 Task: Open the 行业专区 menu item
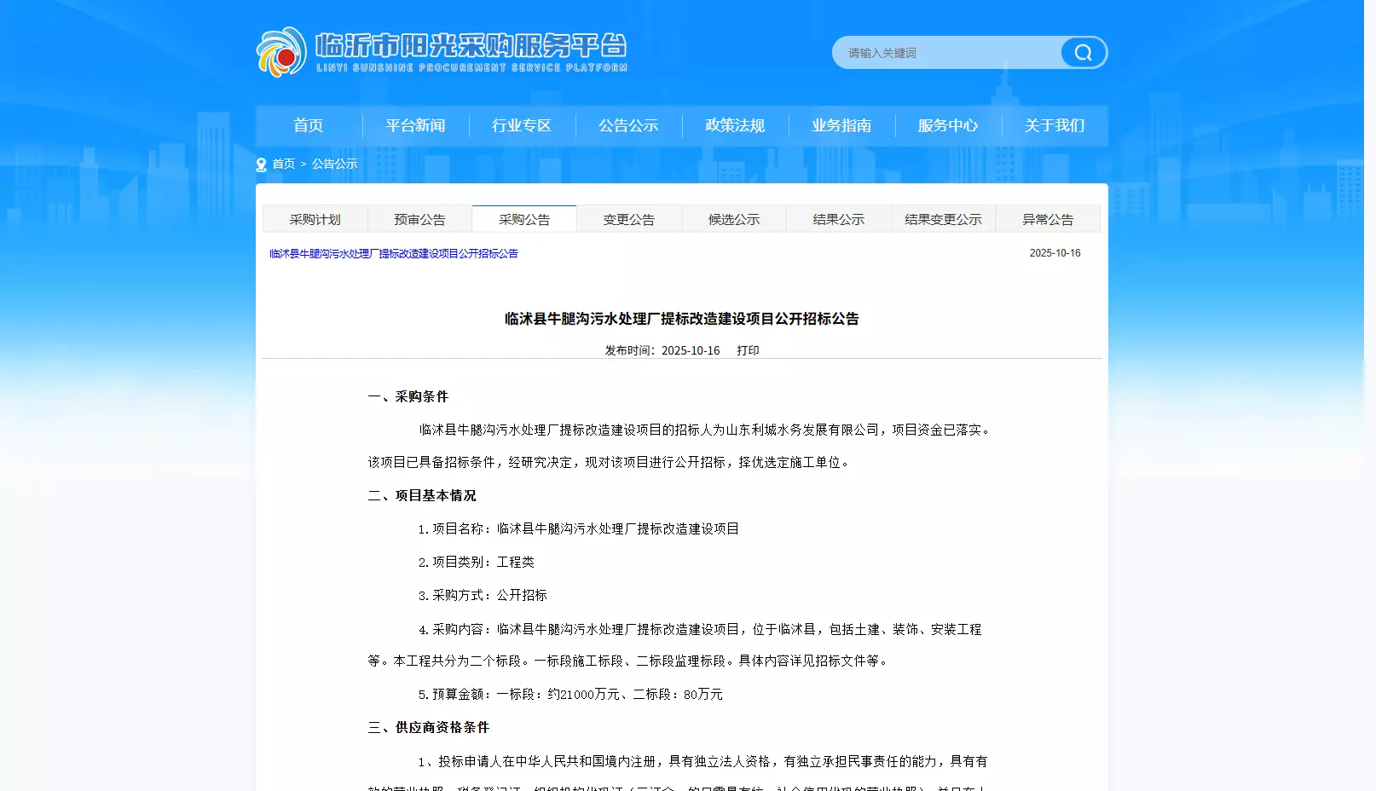click(522, 125)
